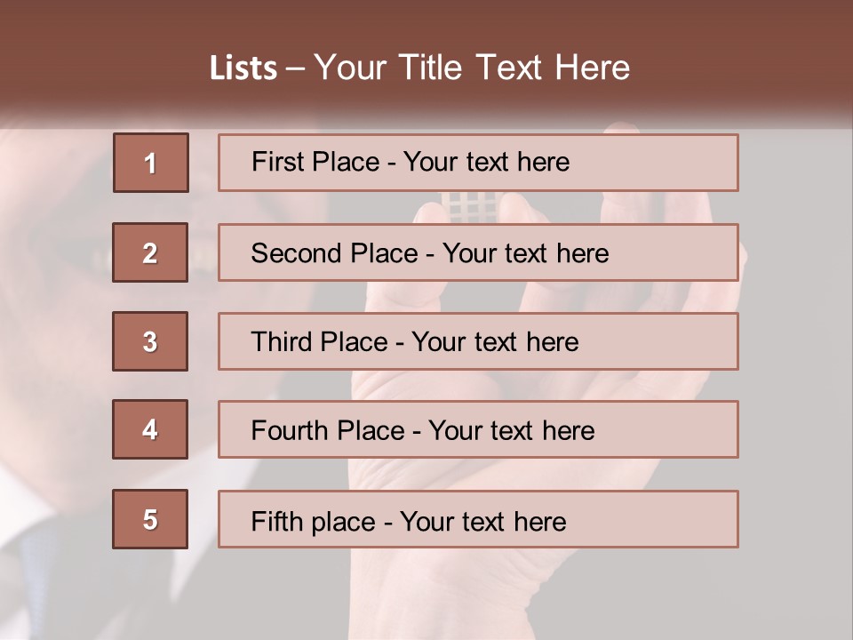Viewport: 853px width, 640px height.
Task: Click the number 5 box
Action: coord(150,519)
